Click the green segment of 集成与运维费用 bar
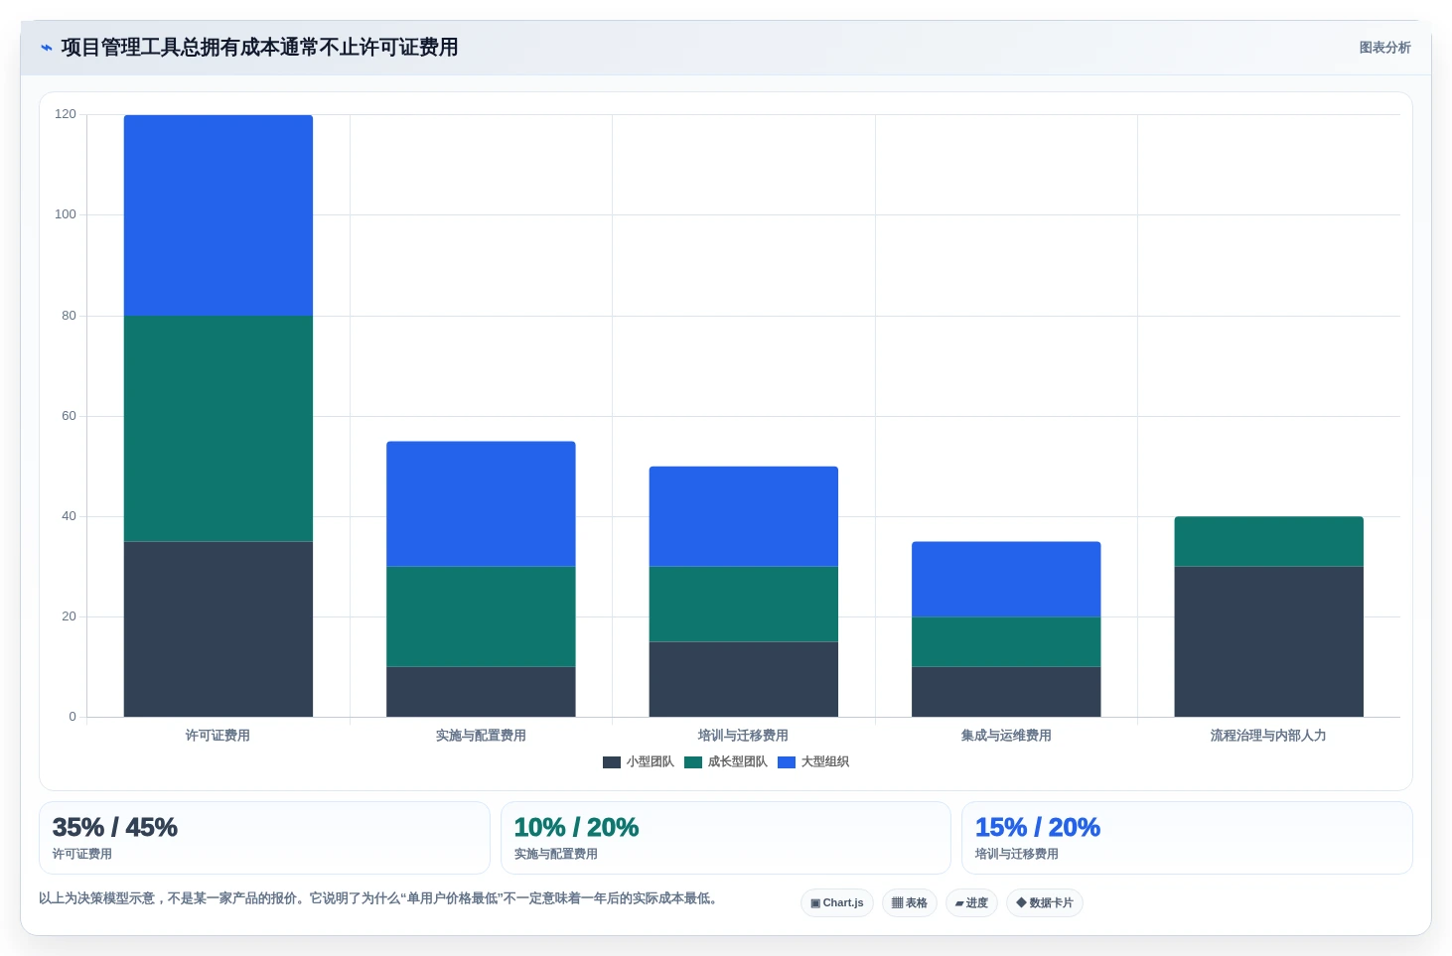The width and height of the screenshot is (1452, 956). (x=1006, y=642)
